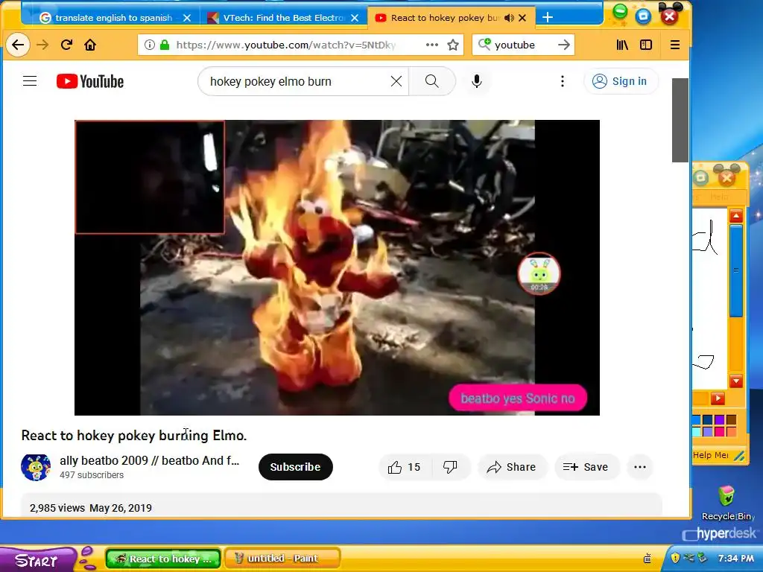The height and width of the screenshot is (572, 763).
Task: Pick the dark navy color in Paint palette
Action: (708, 420)
